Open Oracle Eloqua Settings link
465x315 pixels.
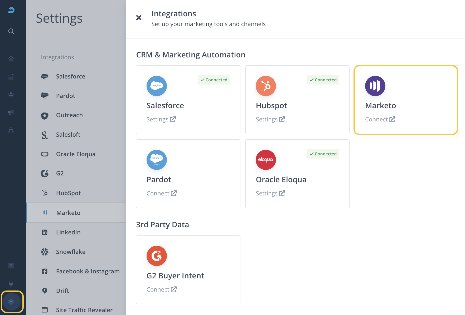click(270, 194)
